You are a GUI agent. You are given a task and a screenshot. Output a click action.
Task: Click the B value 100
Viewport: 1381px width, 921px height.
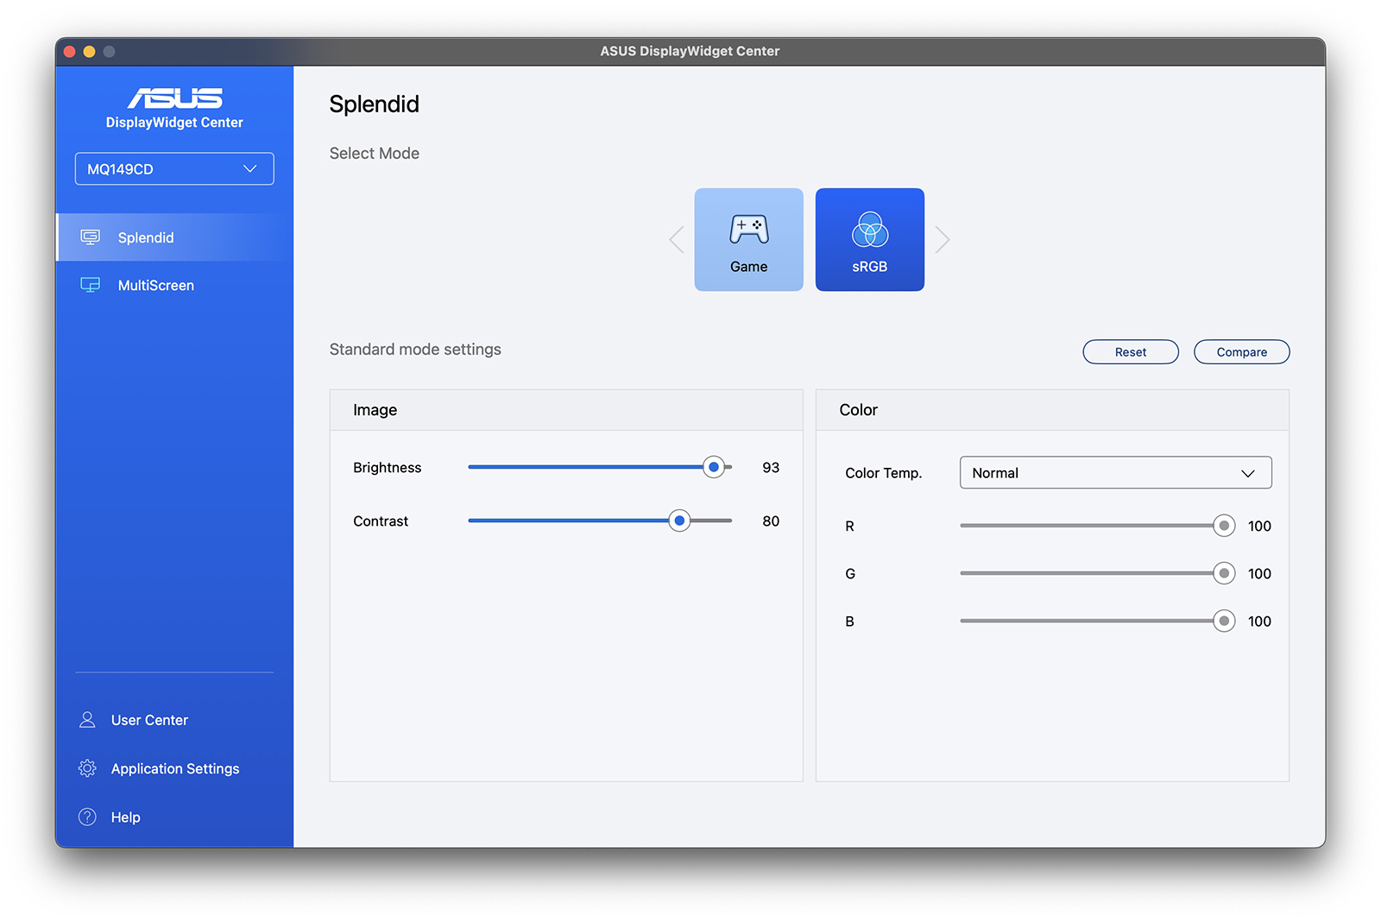coord(1259,621)
